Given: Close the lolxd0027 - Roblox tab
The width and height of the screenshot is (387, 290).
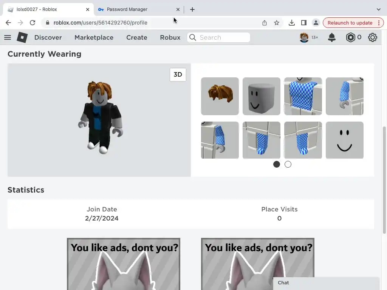Looking at the screenshot, I should click(88, 9).
